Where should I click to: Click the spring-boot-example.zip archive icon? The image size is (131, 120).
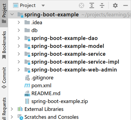click(x=27, y=101)
